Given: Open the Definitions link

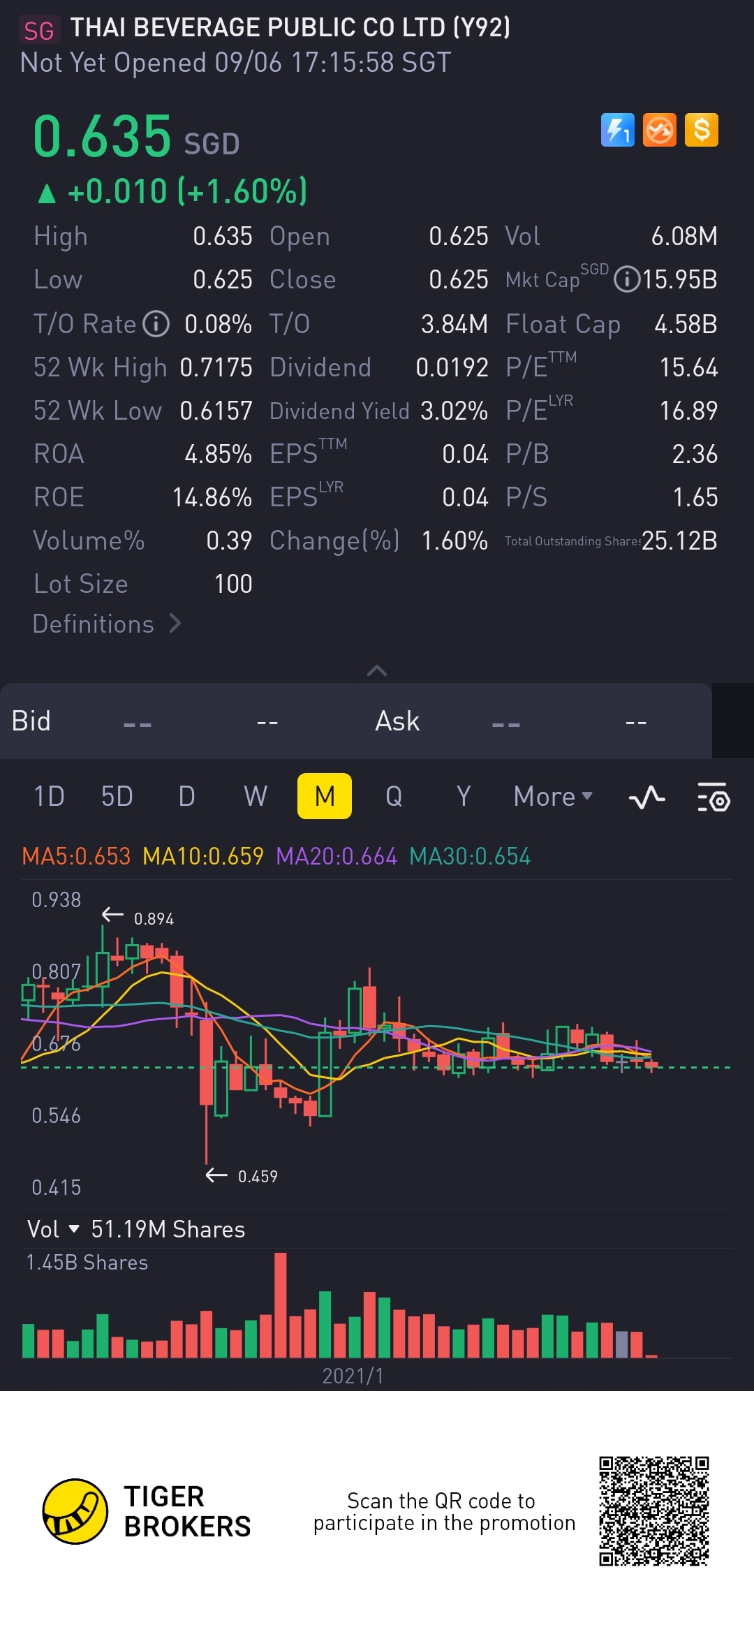Looking at the screenshot, I should (x=107, y=624).
